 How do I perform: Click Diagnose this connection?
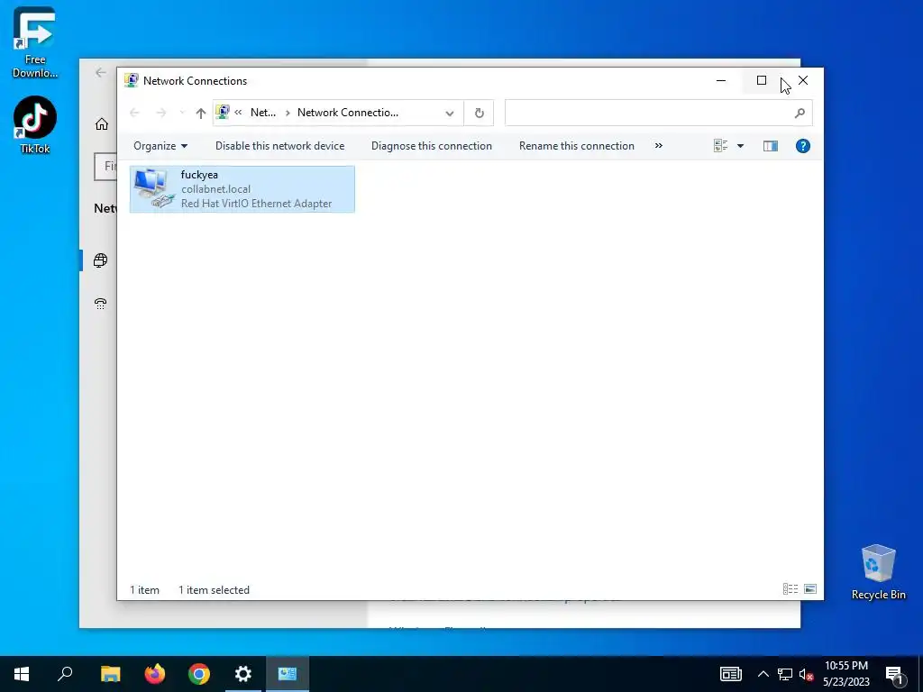pyautogui.click(x=432, y=146)
